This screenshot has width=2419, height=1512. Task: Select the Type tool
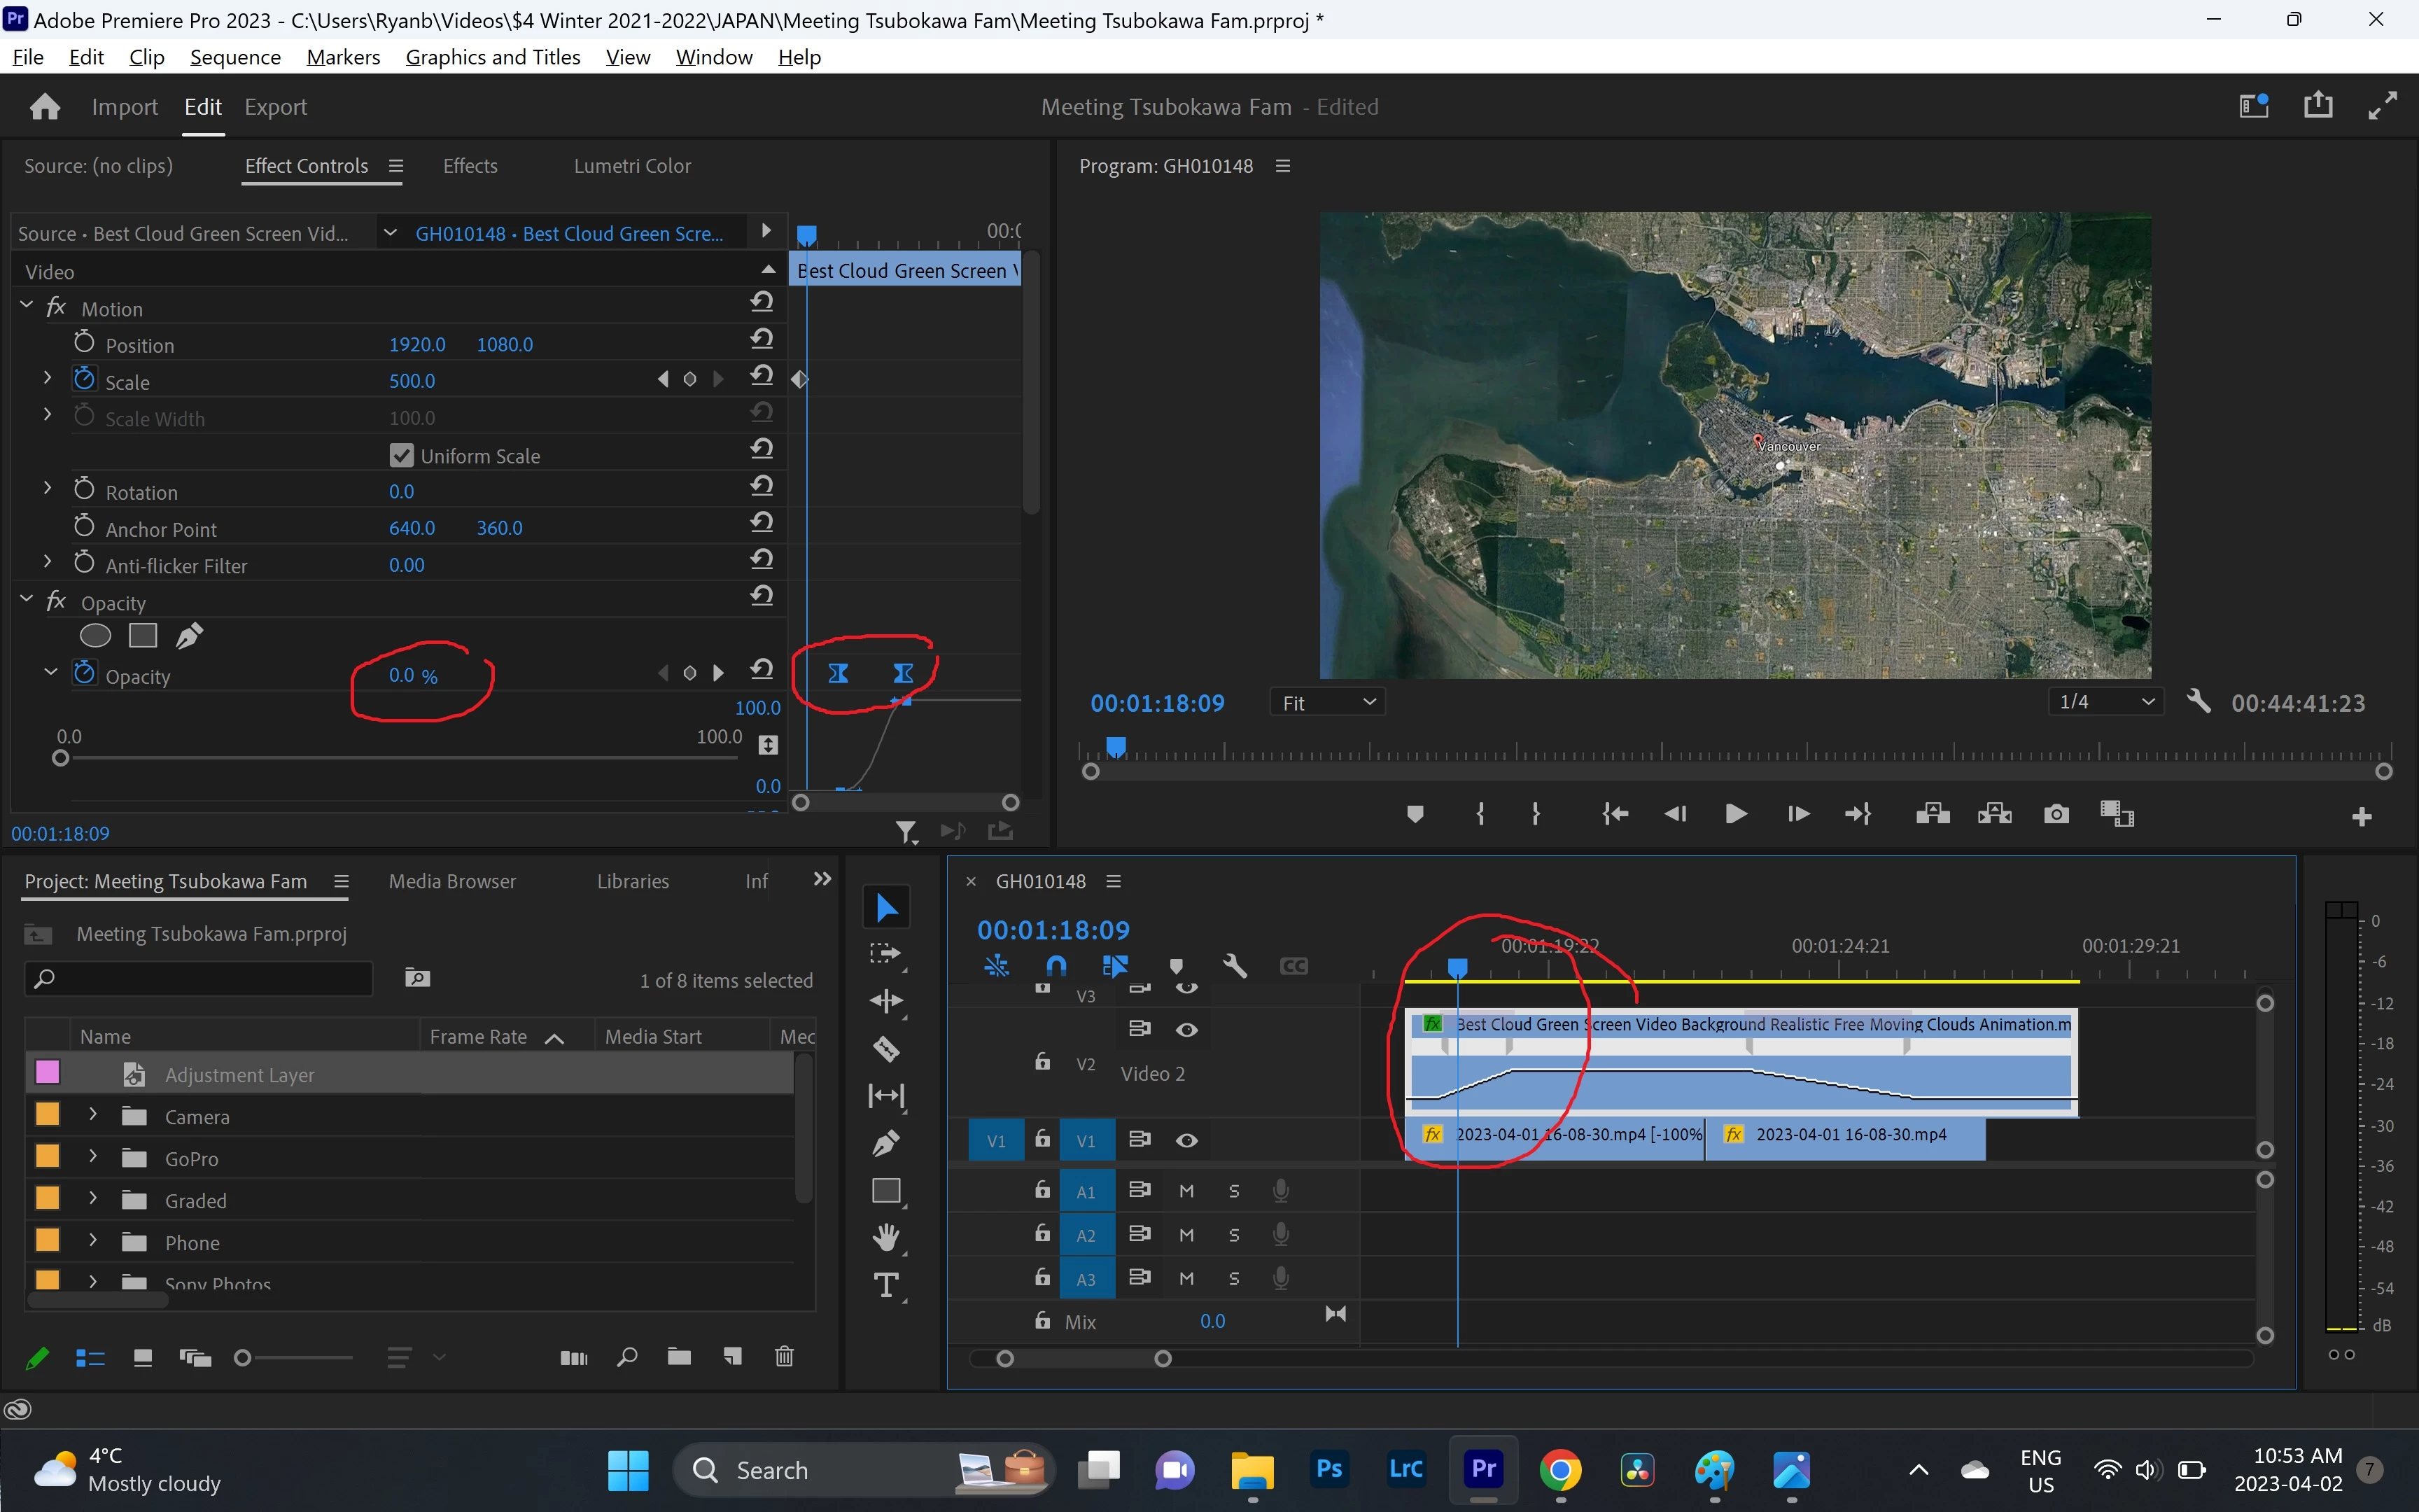(x=885, y=1285)
